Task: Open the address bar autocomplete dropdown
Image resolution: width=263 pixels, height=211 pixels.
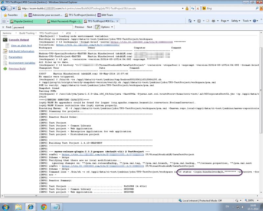Action: [x=183, y=8]
